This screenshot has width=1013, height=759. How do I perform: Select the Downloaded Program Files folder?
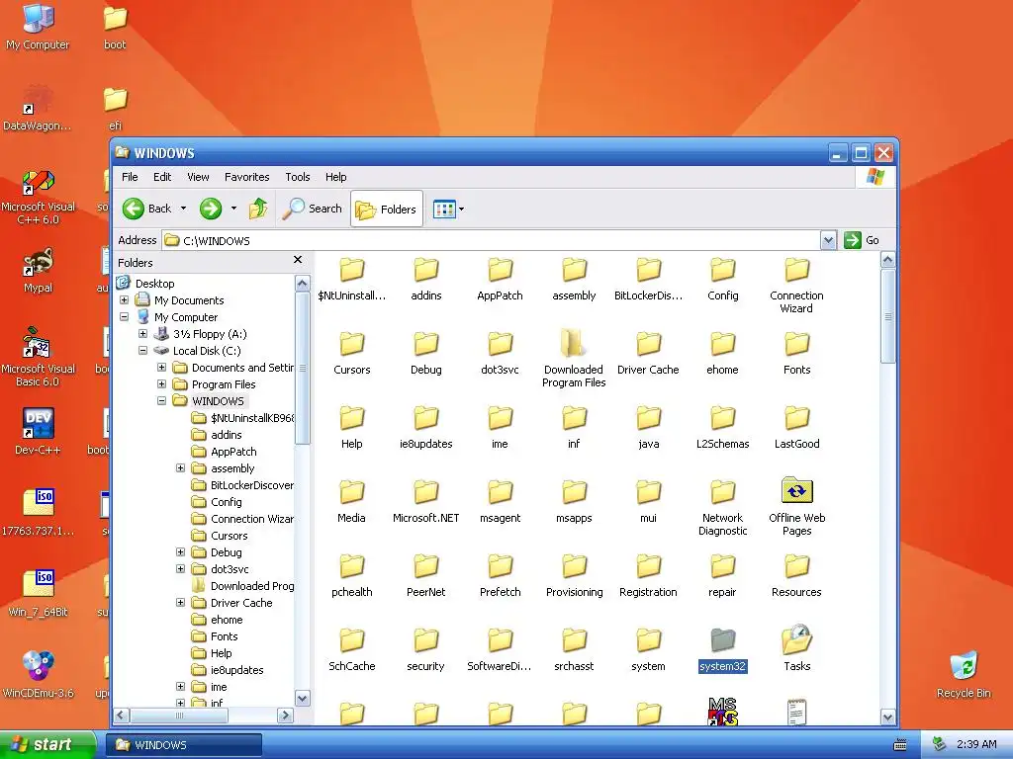(x=574, y=358)
